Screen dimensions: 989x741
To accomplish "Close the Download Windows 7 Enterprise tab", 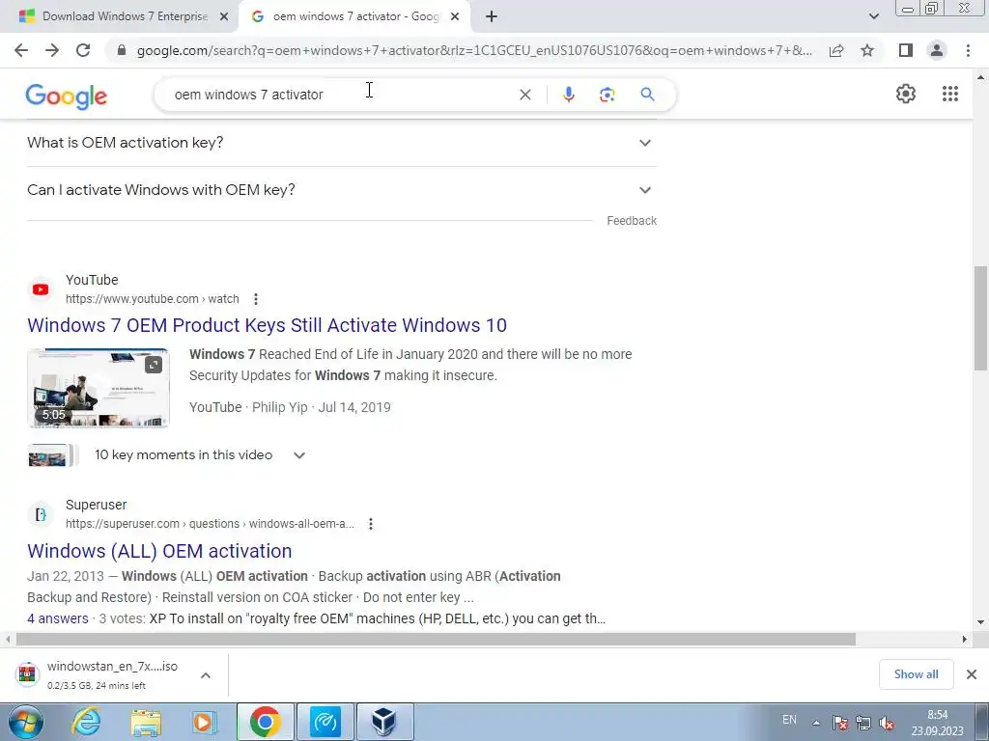I will 223,16.
